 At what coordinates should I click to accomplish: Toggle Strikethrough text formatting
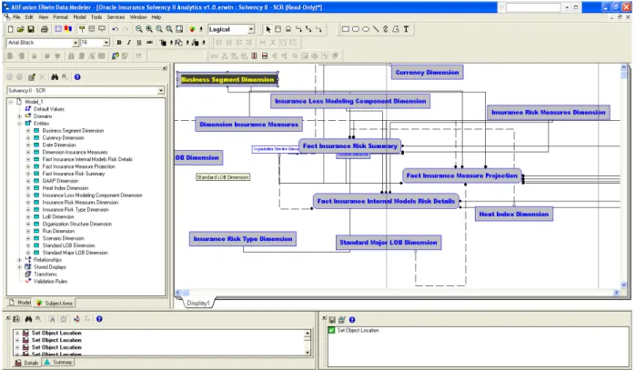pyautogui.click(x=149, y=43)
